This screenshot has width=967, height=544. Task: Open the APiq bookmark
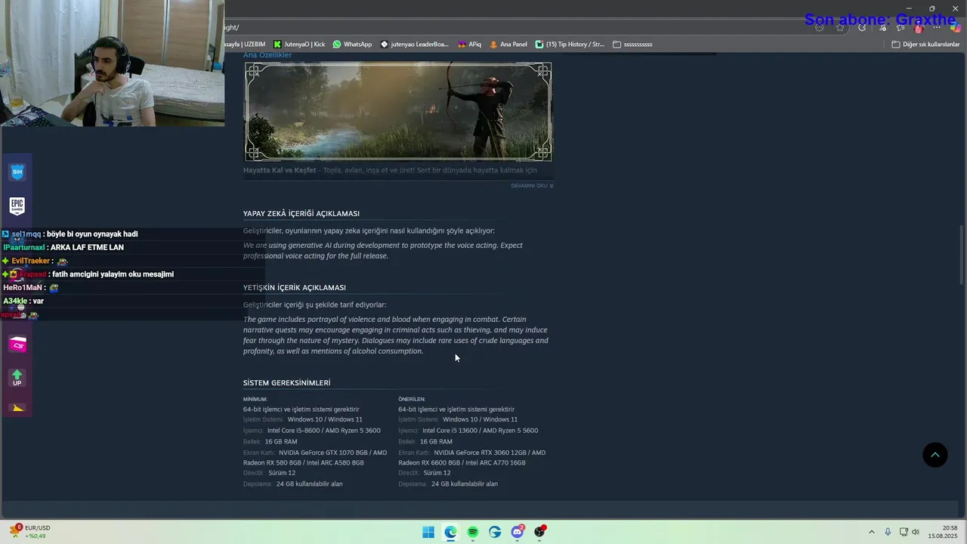[x=469, y=45]
